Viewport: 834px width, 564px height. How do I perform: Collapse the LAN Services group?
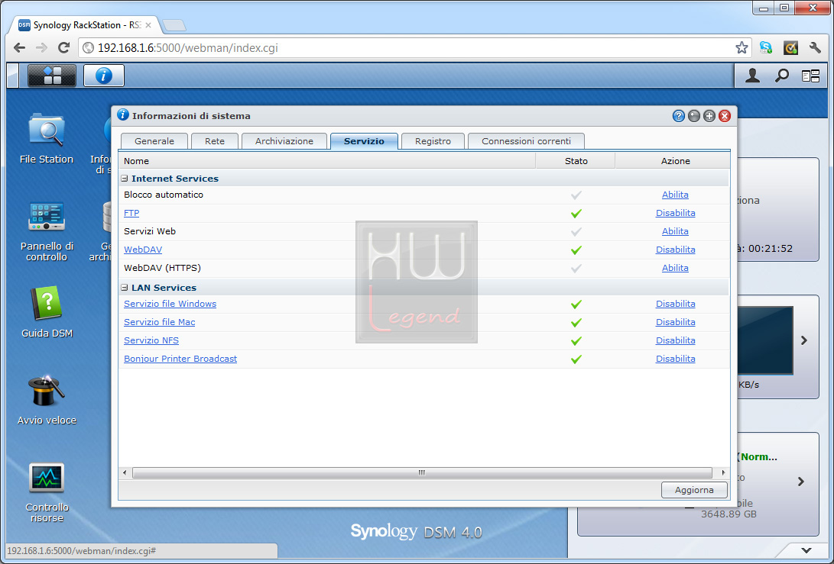(x=125, y=287)
